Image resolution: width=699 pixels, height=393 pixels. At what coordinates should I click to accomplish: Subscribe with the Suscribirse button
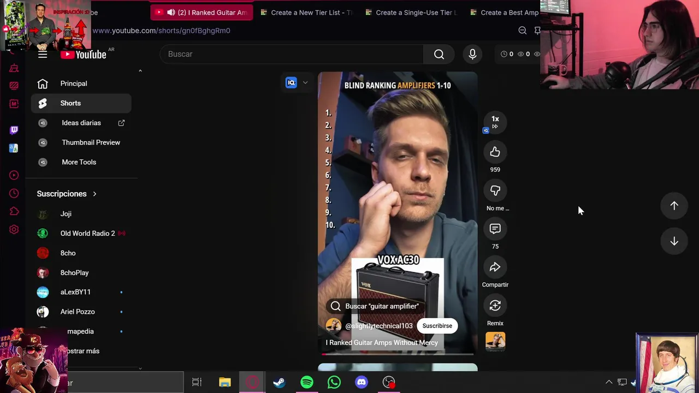(437, 326)
